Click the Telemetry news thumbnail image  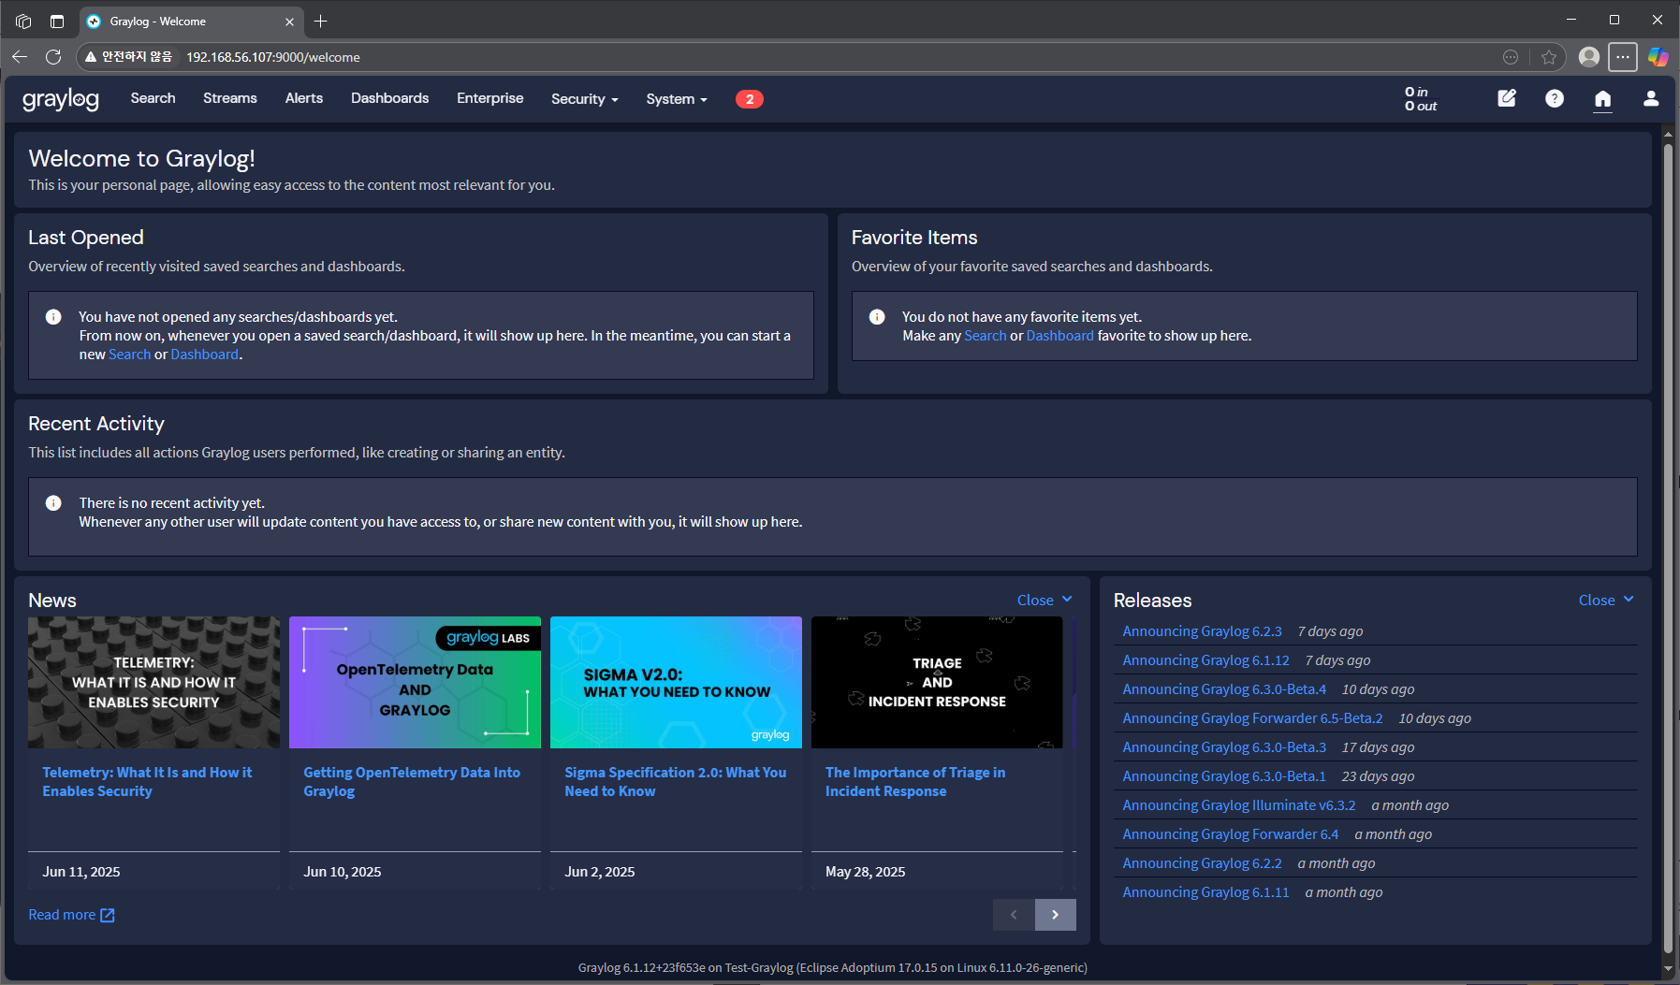coord(153,682)
